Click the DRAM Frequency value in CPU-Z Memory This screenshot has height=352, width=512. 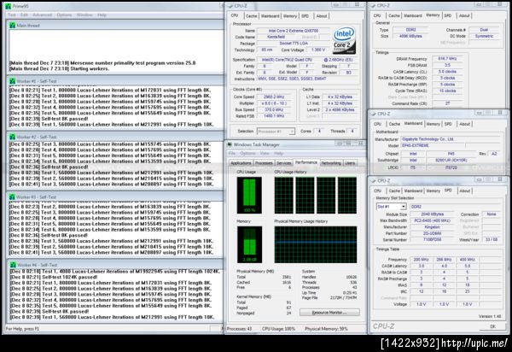(447, 59)
